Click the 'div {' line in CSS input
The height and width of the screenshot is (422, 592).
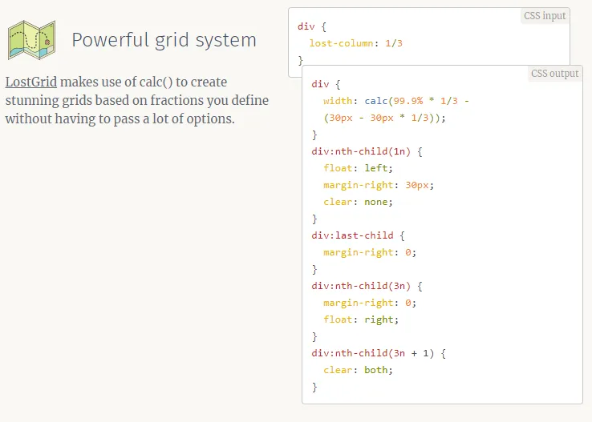(x=312, y=26)
